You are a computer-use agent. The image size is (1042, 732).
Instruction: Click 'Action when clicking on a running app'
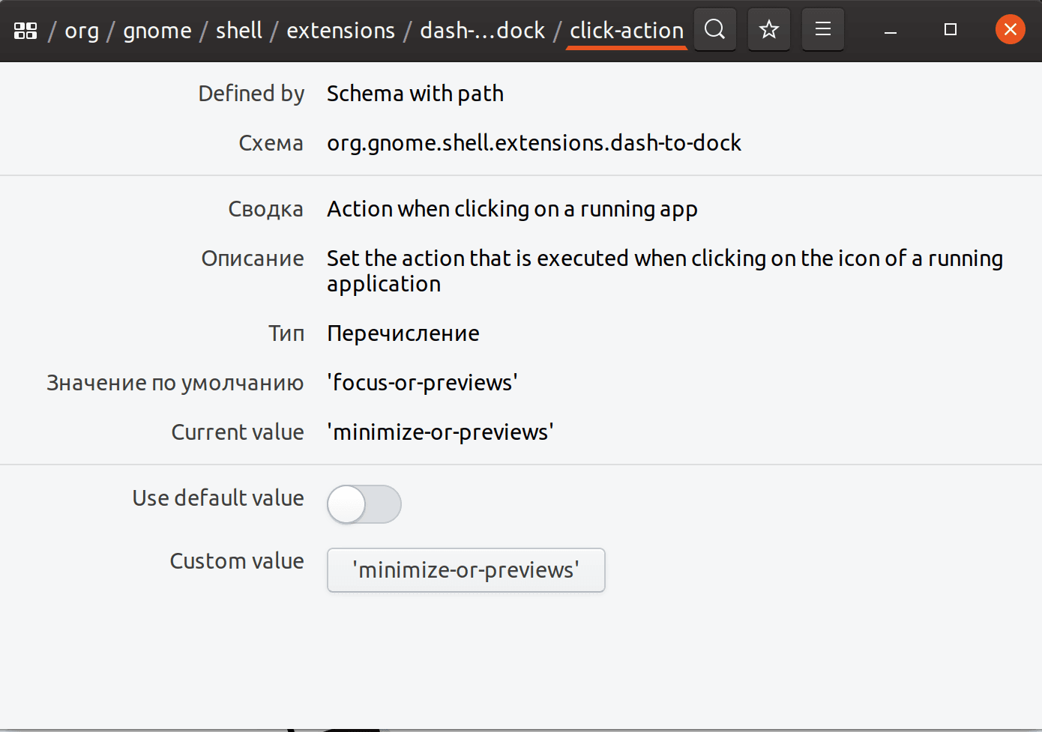(x=512, y=209)
